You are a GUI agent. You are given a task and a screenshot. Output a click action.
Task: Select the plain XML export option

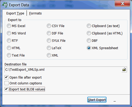(x=49, y=55)
